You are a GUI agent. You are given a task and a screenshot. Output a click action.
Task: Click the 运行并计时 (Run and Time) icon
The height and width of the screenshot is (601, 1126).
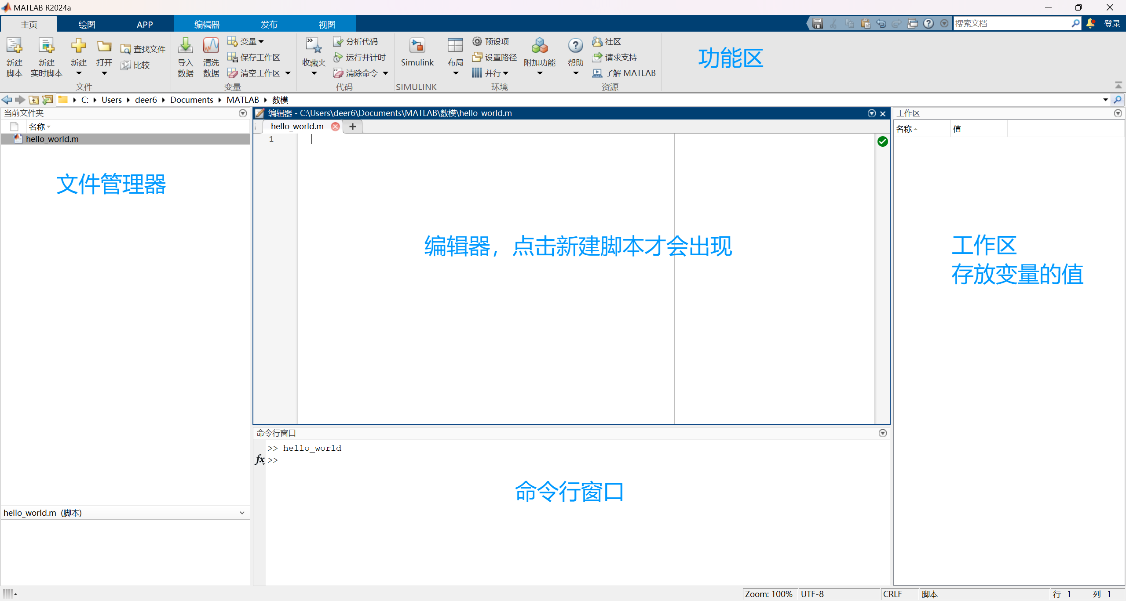(360, 57)
